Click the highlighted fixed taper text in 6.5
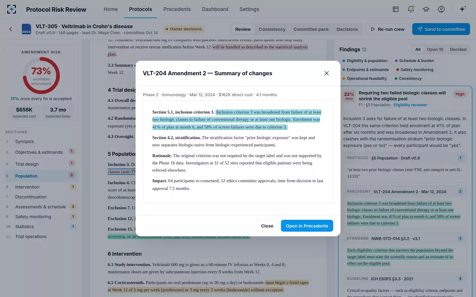This screenshot has width=476, height=297. (208, 286)
